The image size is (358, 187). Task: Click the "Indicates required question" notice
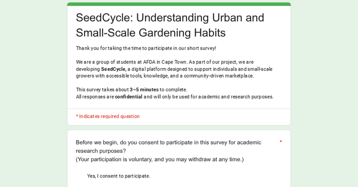pos(108,116)
